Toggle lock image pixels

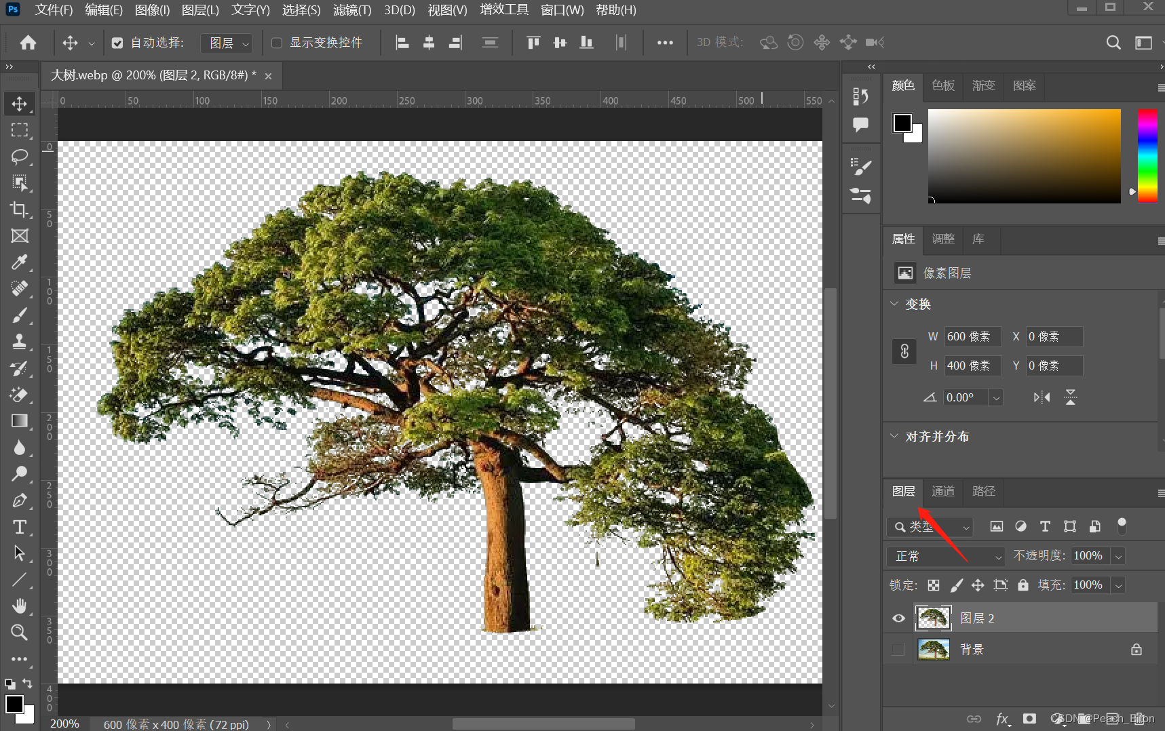[956, 585]
